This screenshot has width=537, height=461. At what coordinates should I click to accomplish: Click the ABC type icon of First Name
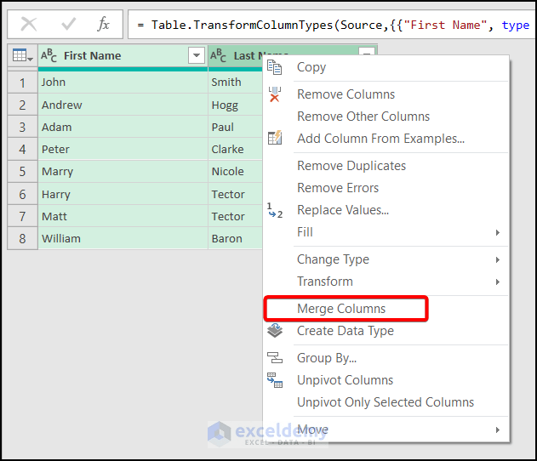(49, 55)
